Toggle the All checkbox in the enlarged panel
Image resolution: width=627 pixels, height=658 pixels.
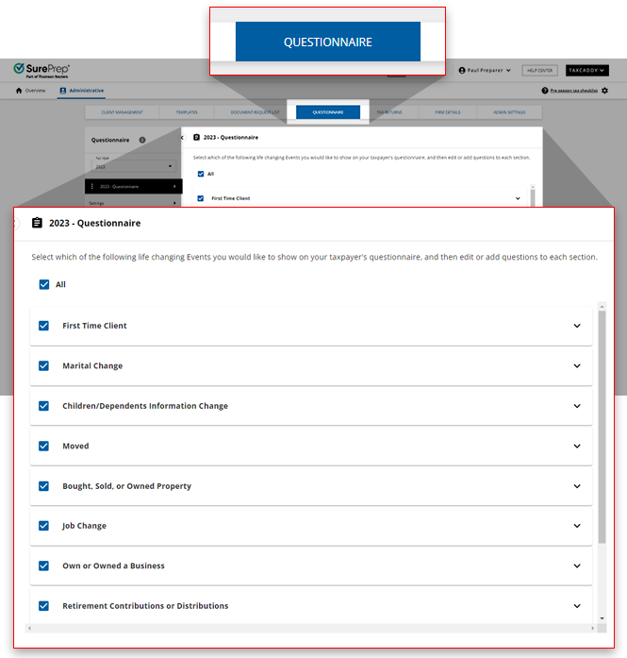click(44, 284)
